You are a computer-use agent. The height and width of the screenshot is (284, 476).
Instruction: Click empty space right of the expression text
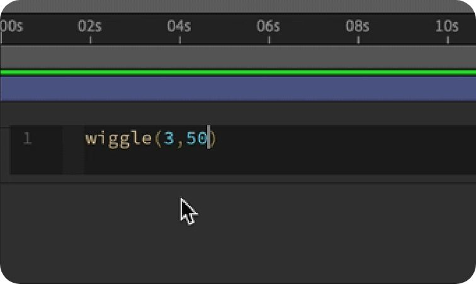point(343,139)
